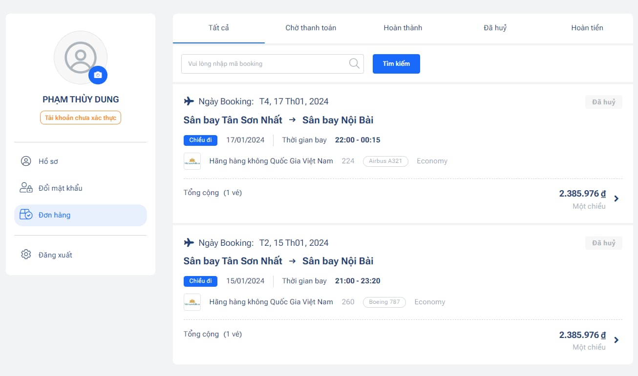Show the Hoàn tiền tab
Screen dimensions: 638x376
click(587, 28)
